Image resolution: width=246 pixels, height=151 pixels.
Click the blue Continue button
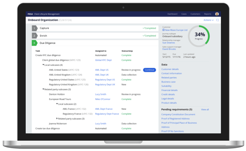[x=149, y=70]
